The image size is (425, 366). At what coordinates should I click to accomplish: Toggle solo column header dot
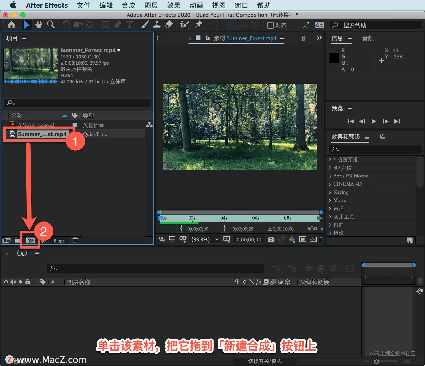[21, 282]
